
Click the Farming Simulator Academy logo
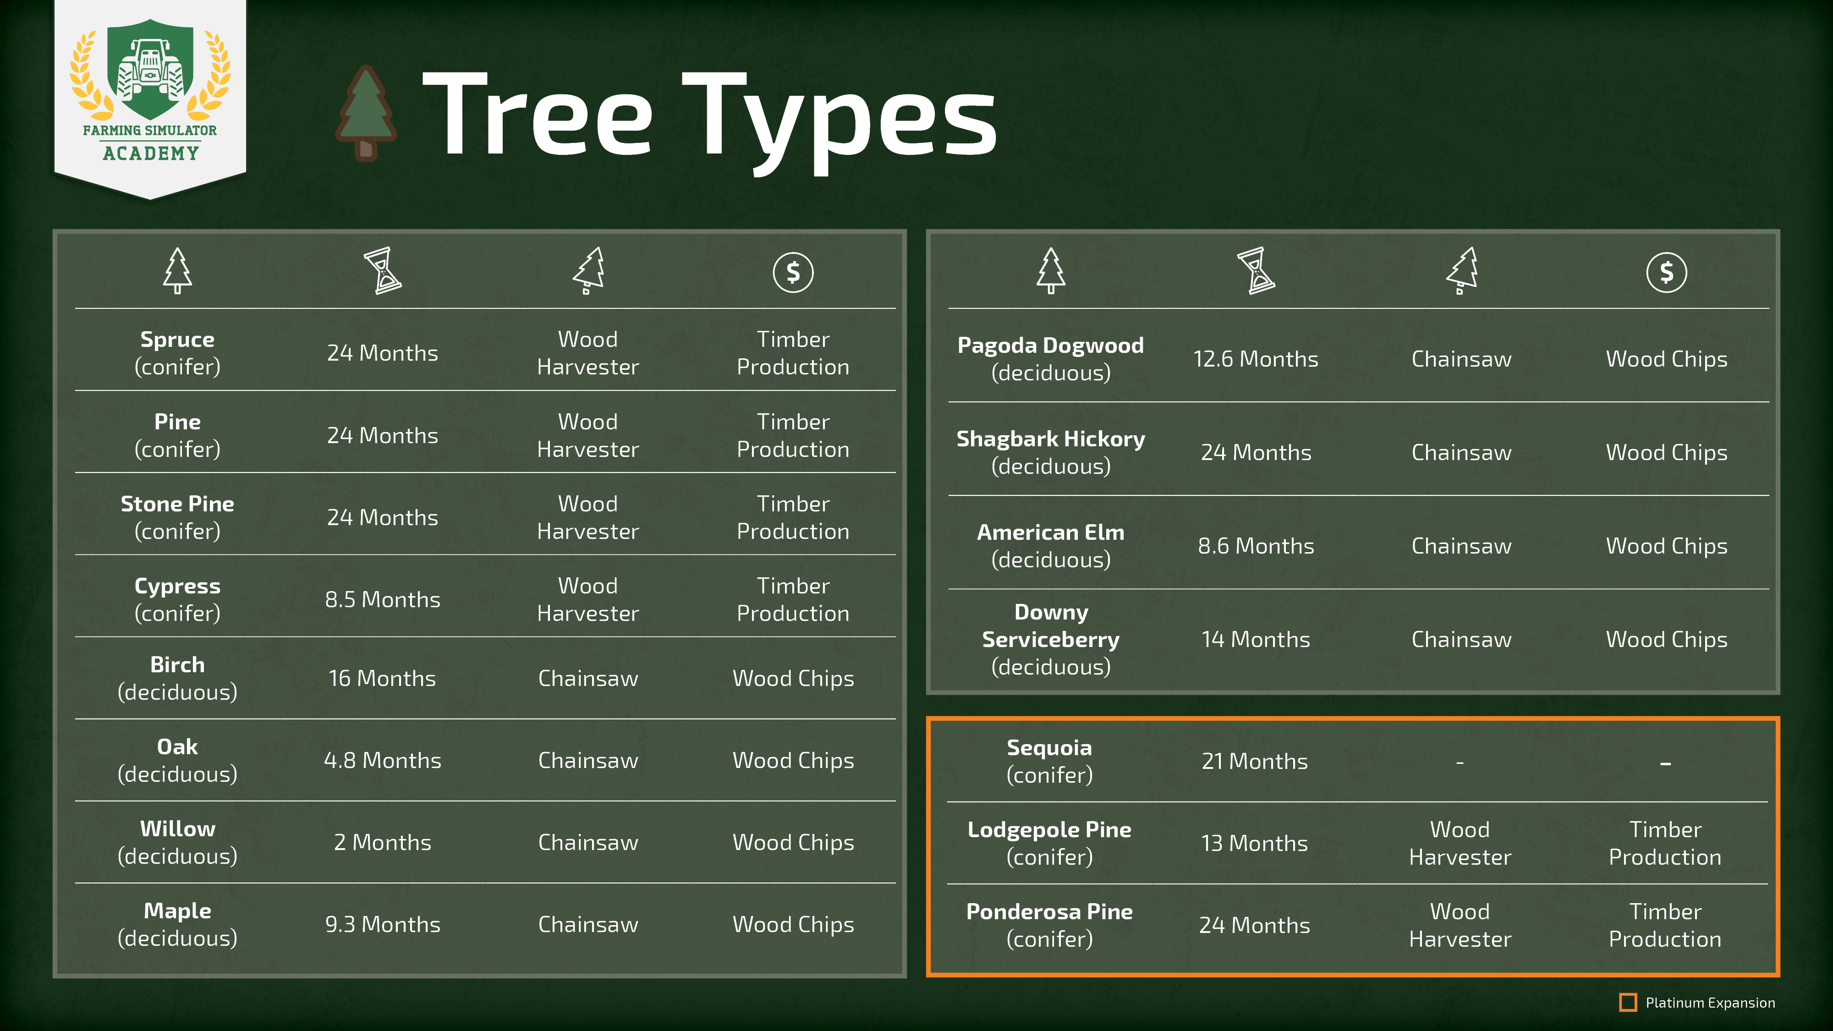coord(150,93)
